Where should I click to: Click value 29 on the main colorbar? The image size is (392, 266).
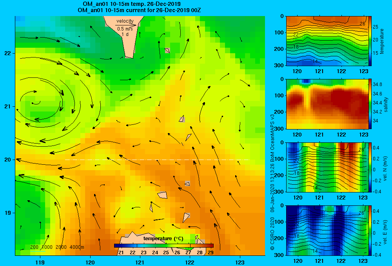pyautogui.click(x=211, y=252)
